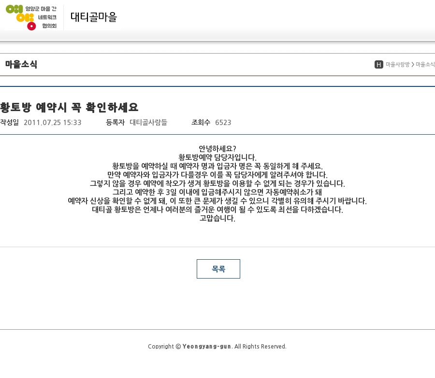Select 마을소식 breadcrumb link on right
Viewport: 435px width, 378px height.
[425, 65]
